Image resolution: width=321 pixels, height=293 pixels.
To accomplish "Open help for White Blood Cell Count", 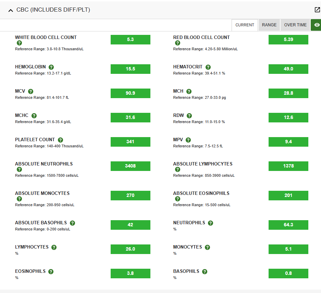I will [x=19, y=43].
